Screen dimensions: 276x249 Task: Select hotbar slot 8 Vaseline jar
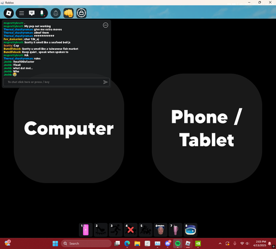click(190, 230)
